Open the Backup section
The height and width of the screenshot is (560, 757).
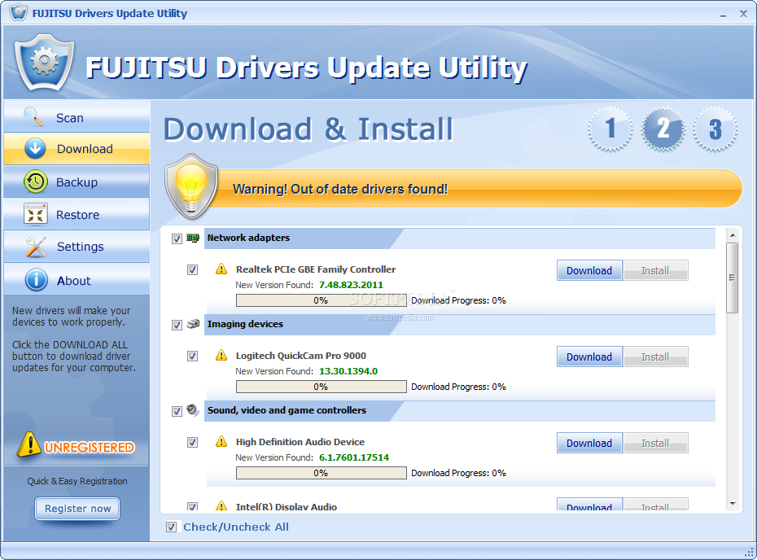(77, 182)
